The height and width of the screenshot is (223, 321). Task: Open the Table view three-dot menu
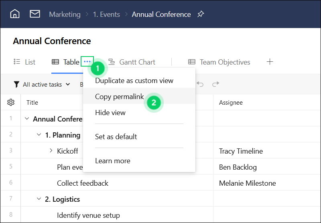(x=87, y=61)
